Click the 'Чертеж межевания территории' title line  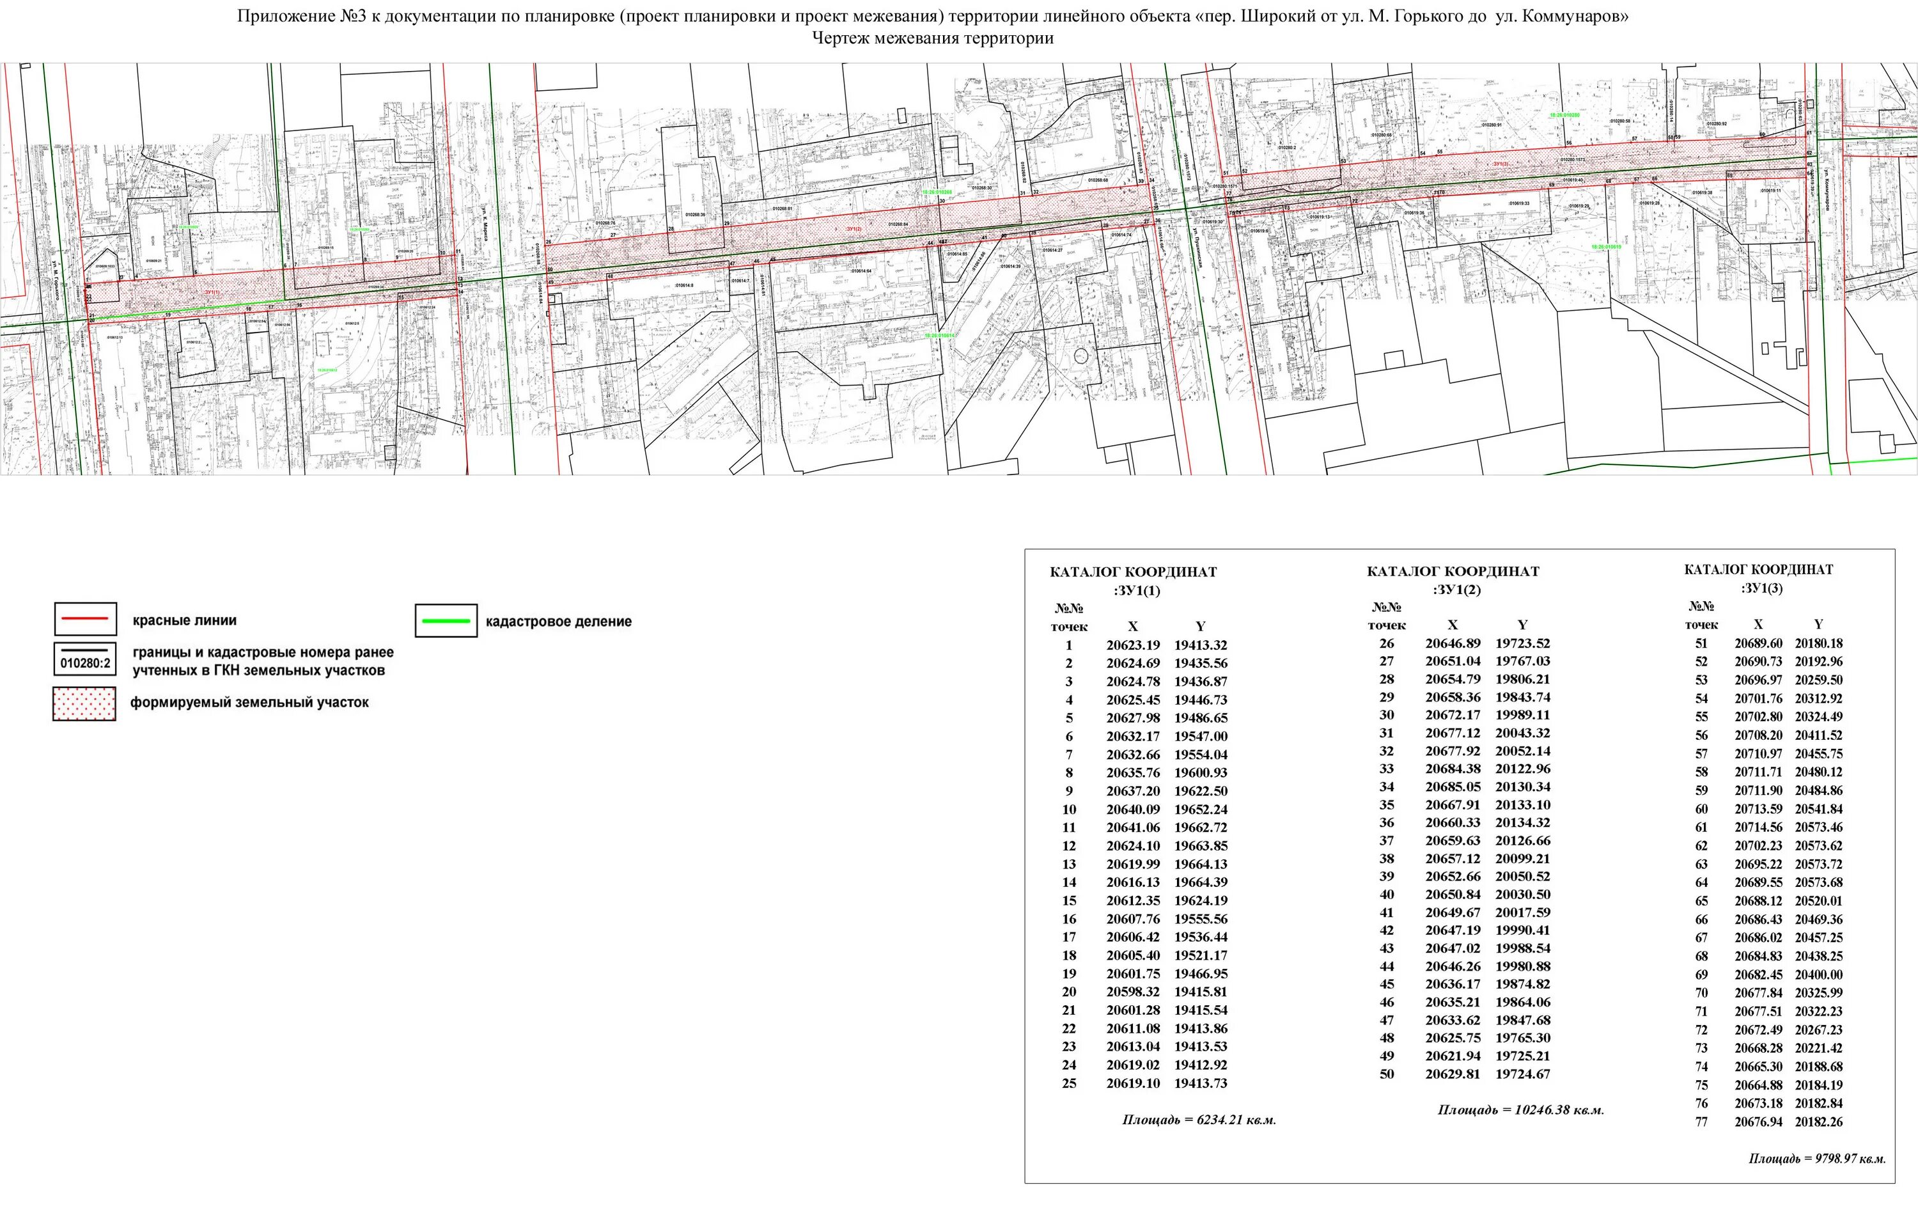coord(932,38)
